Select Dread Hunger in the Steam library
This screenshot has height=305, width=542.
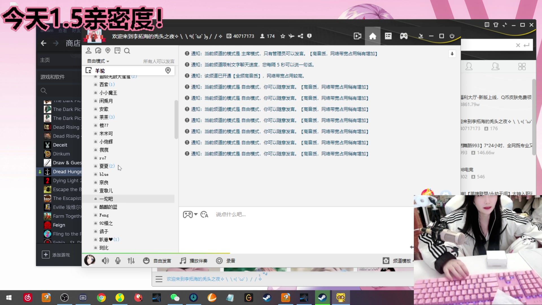pos(68,171)
